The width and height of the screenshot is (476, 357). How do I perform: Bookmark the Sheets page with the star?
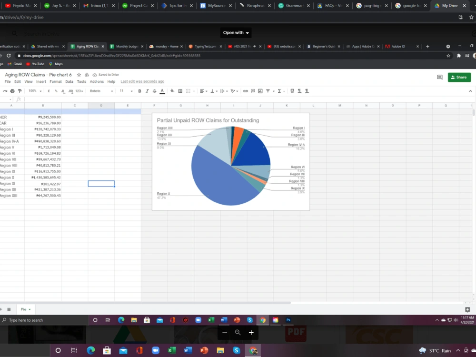(x=448, y=56)
